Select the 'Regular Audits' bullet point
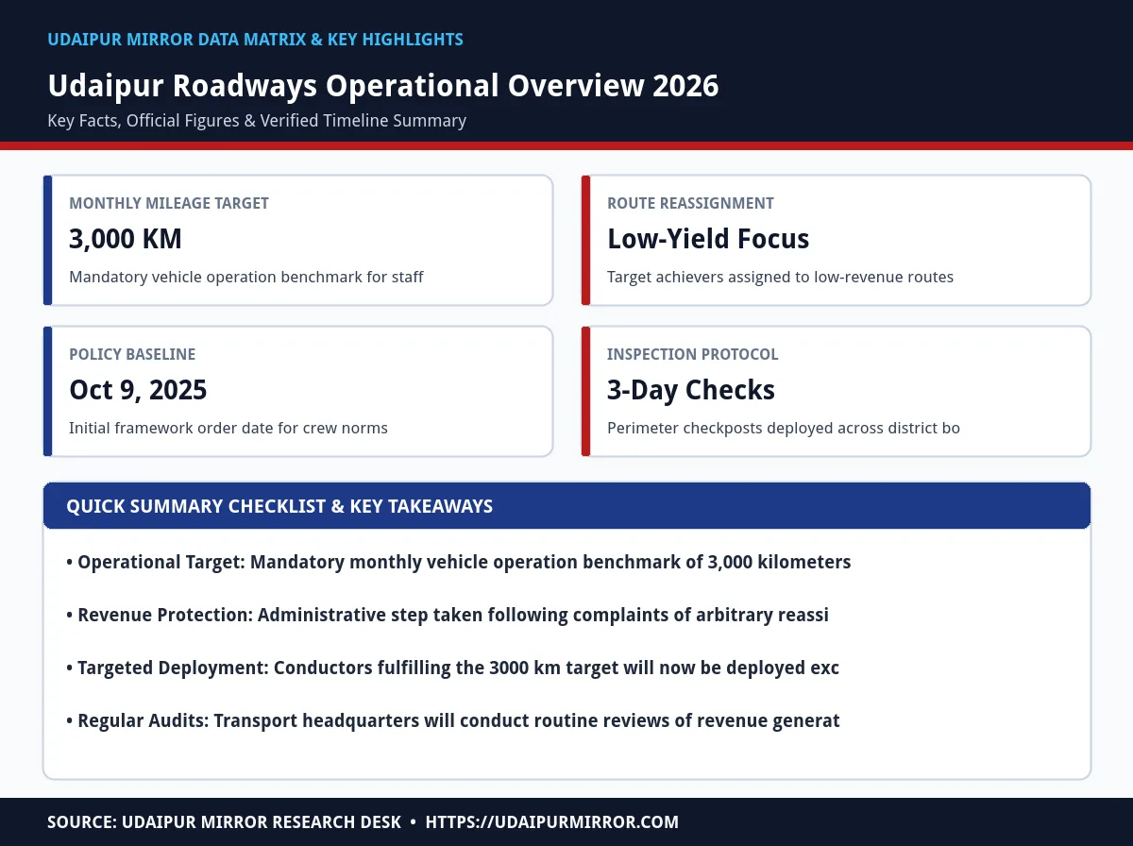Image resolution: width=1133 pixels, height=846 pixels. 453,720
